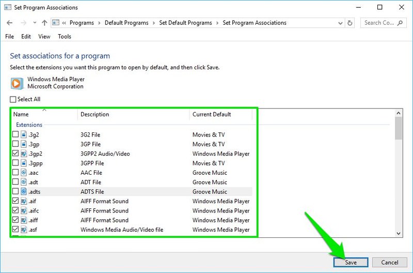Uncheck the .aiff extension checkbox
This screenshot has height=273, width=413.
(15, 220)
